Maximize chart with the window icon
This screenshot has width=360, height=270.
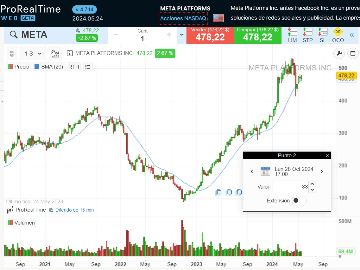[353, 53]
